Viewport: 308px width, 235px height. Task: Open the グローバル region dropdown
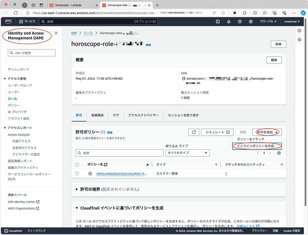(x=268, y=22)
